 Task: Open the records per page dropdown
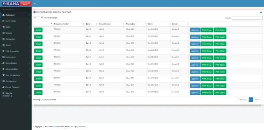(38, 17)
